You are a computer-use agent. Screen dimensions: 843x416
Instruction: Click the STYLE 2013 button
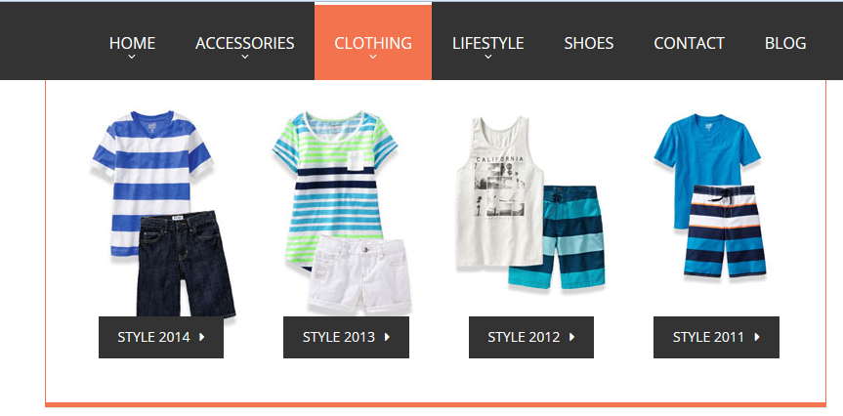click(346, 337)
